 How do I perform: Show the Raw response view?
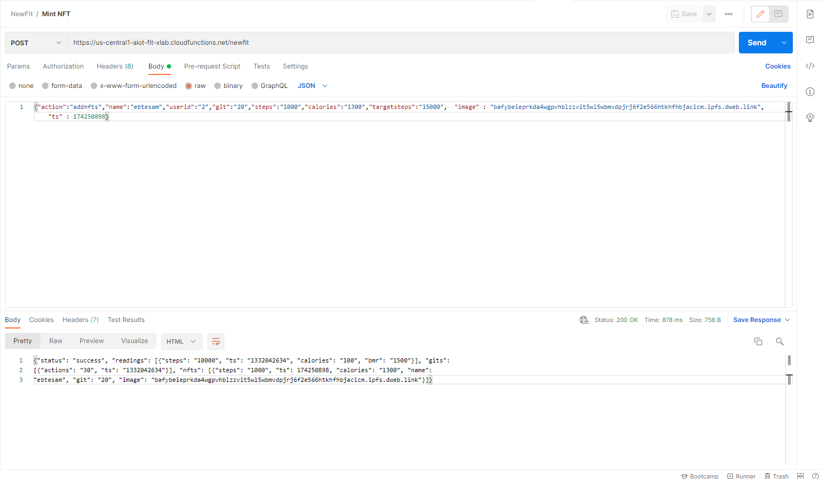(x=56, y=341)
